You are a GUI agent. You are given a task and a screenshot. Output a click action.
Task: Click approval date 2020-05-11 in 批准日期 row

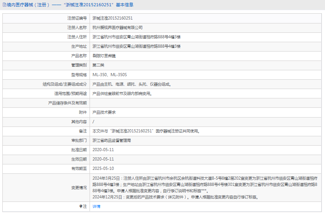pyautogui.click(x=103, y=150)
